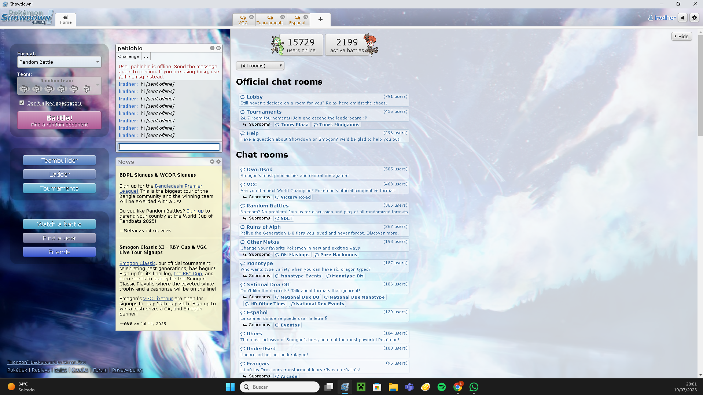Image resolution: width=703 pixels, height=395 pixels.
Task: Join the OverUsed chat room
Action: pos(324,172)
